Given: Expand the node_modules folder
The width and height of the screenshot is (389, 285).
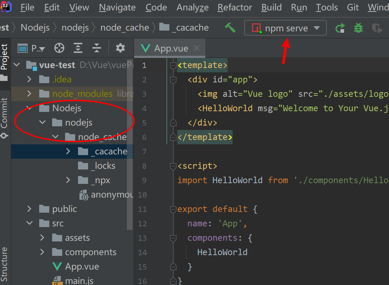Looking at the screenshot, I should click(x=29, y=94).
